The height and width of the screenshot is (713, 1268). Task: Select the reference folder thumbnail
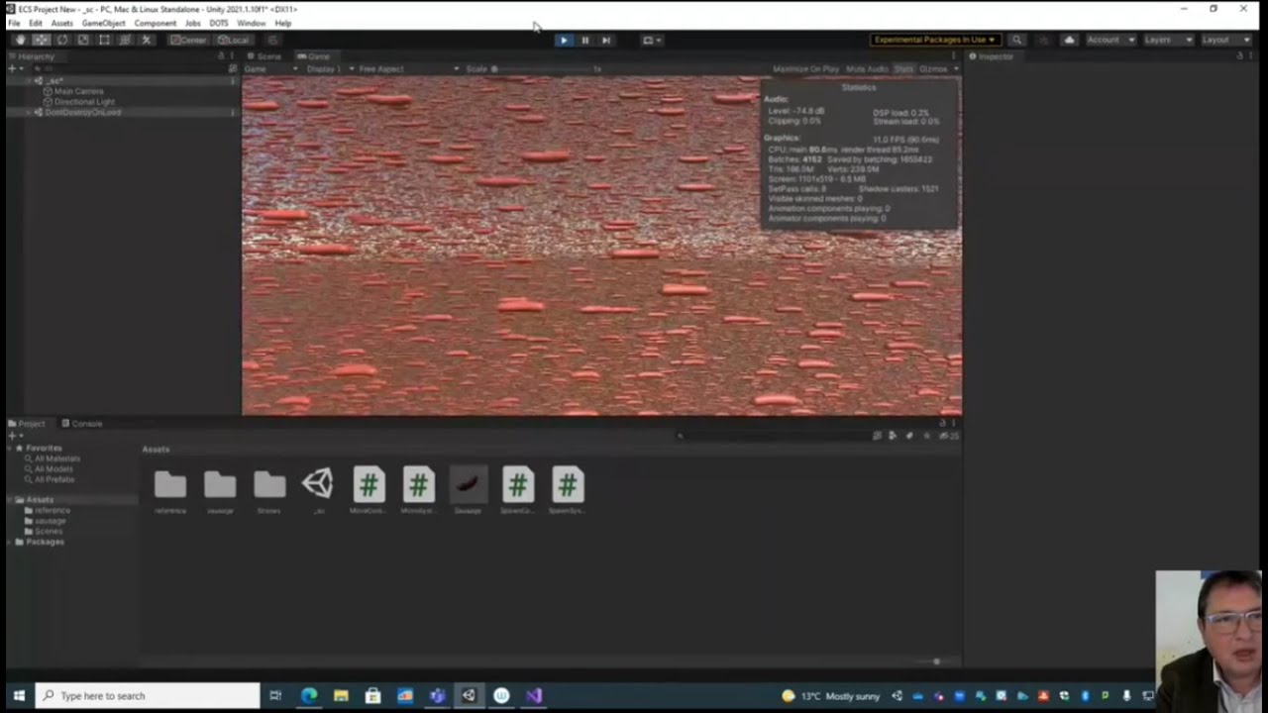170,484
